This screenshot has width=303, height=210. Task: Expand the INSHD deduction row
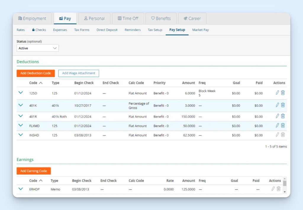[21, 135]
